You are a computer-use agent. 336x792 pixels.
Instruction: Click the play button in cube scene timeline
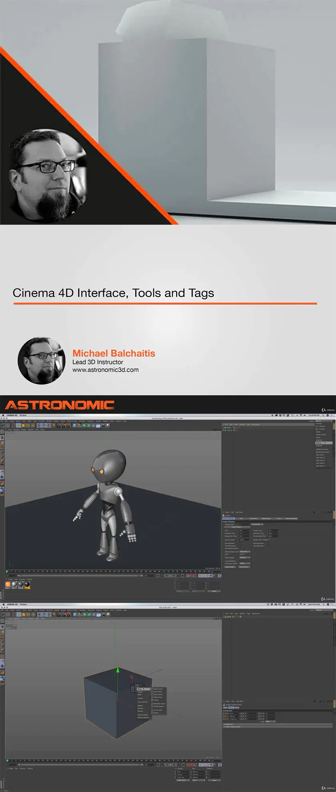pos(170,765)
